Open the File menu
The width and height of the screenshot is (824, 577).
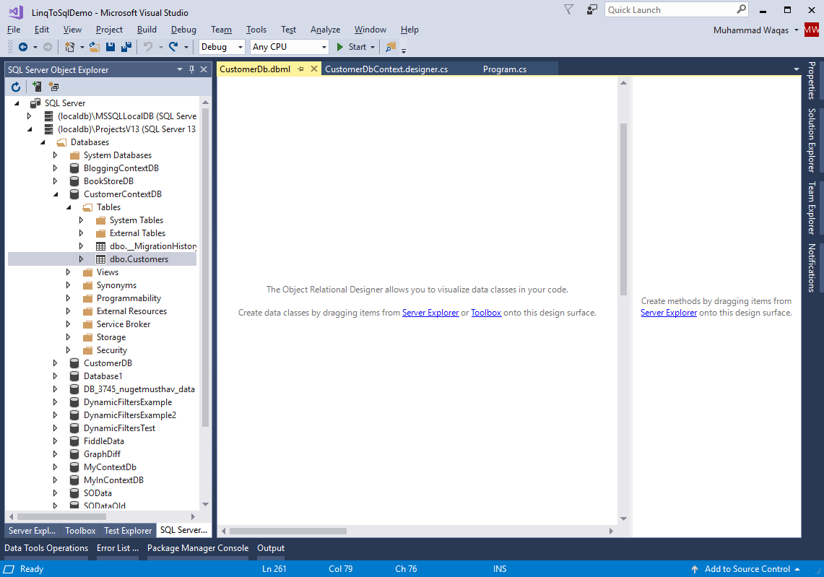[x=14, y=30]
